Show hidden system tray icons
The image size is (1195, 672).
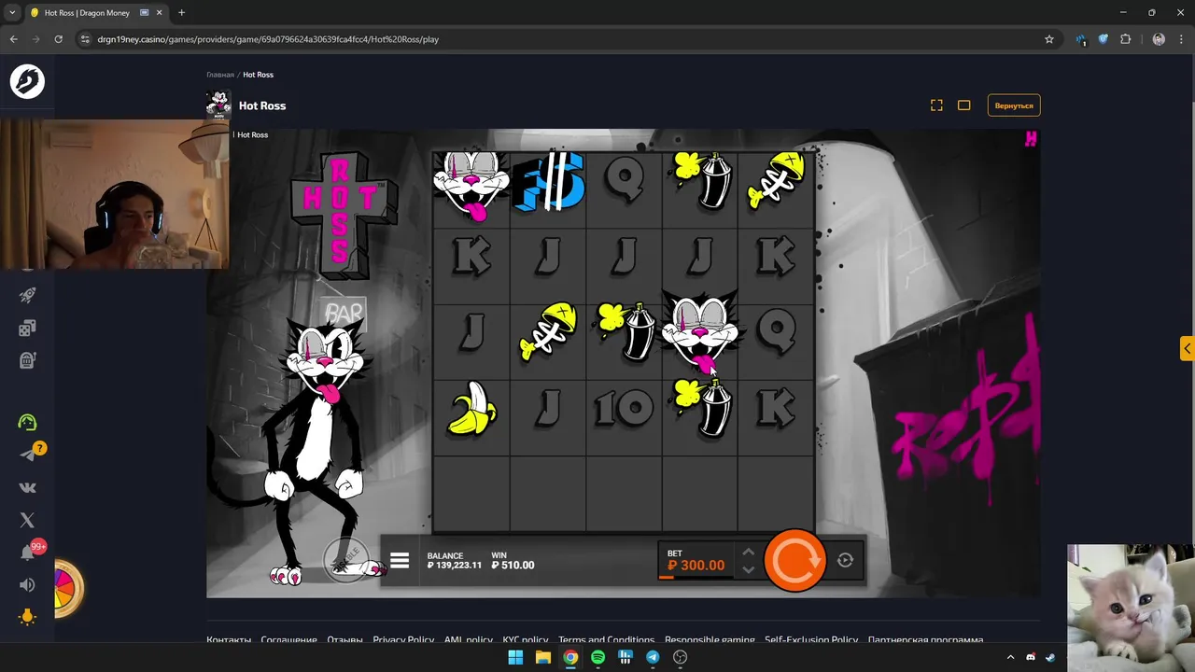[1010, 657]
